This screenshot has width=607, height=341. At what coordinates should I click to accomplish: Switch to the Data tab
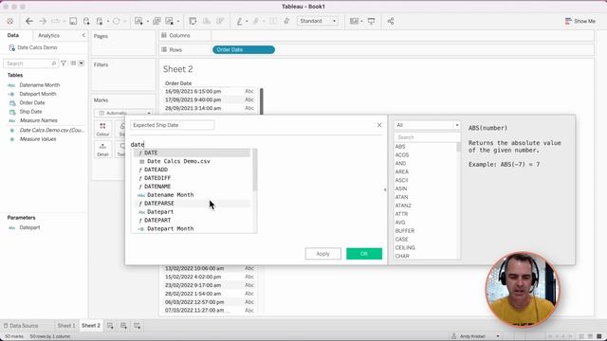tap(12, 35)
